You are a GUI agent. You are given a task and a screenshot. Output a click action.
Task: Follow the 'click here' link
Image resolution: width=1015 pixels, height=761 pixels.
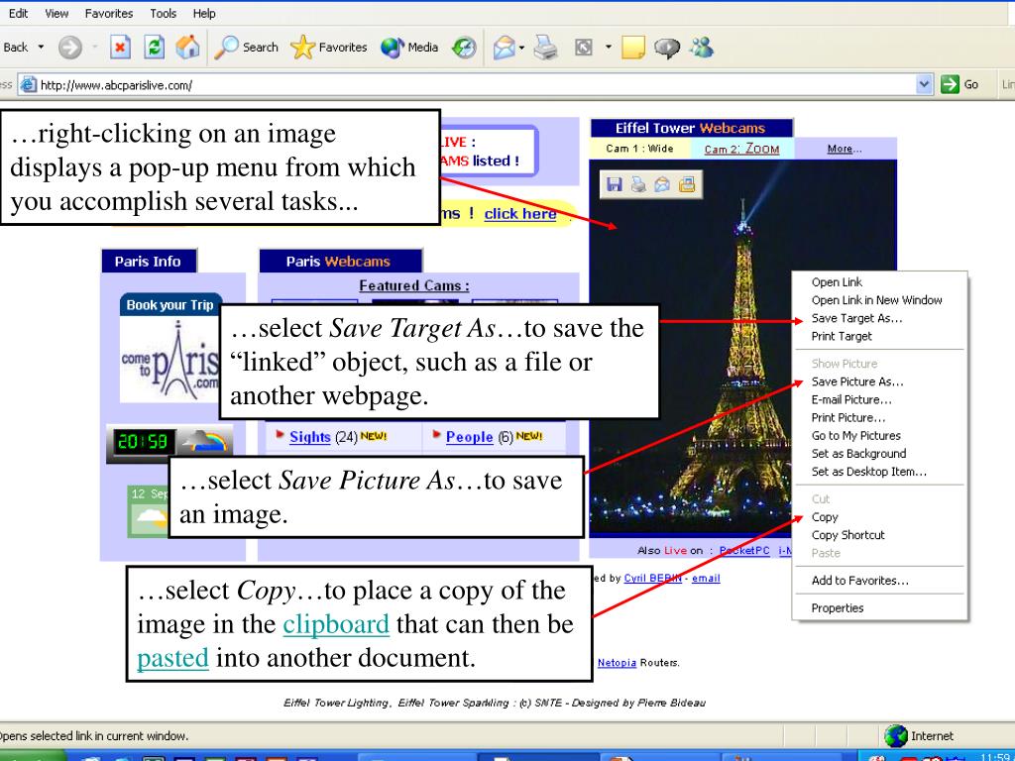click(x=519, y=214)
